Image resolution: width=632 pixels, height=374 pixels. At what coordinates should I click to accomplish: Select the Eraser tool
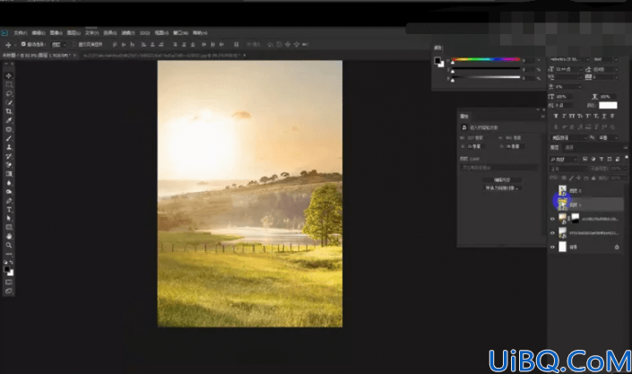coord(9,165)
